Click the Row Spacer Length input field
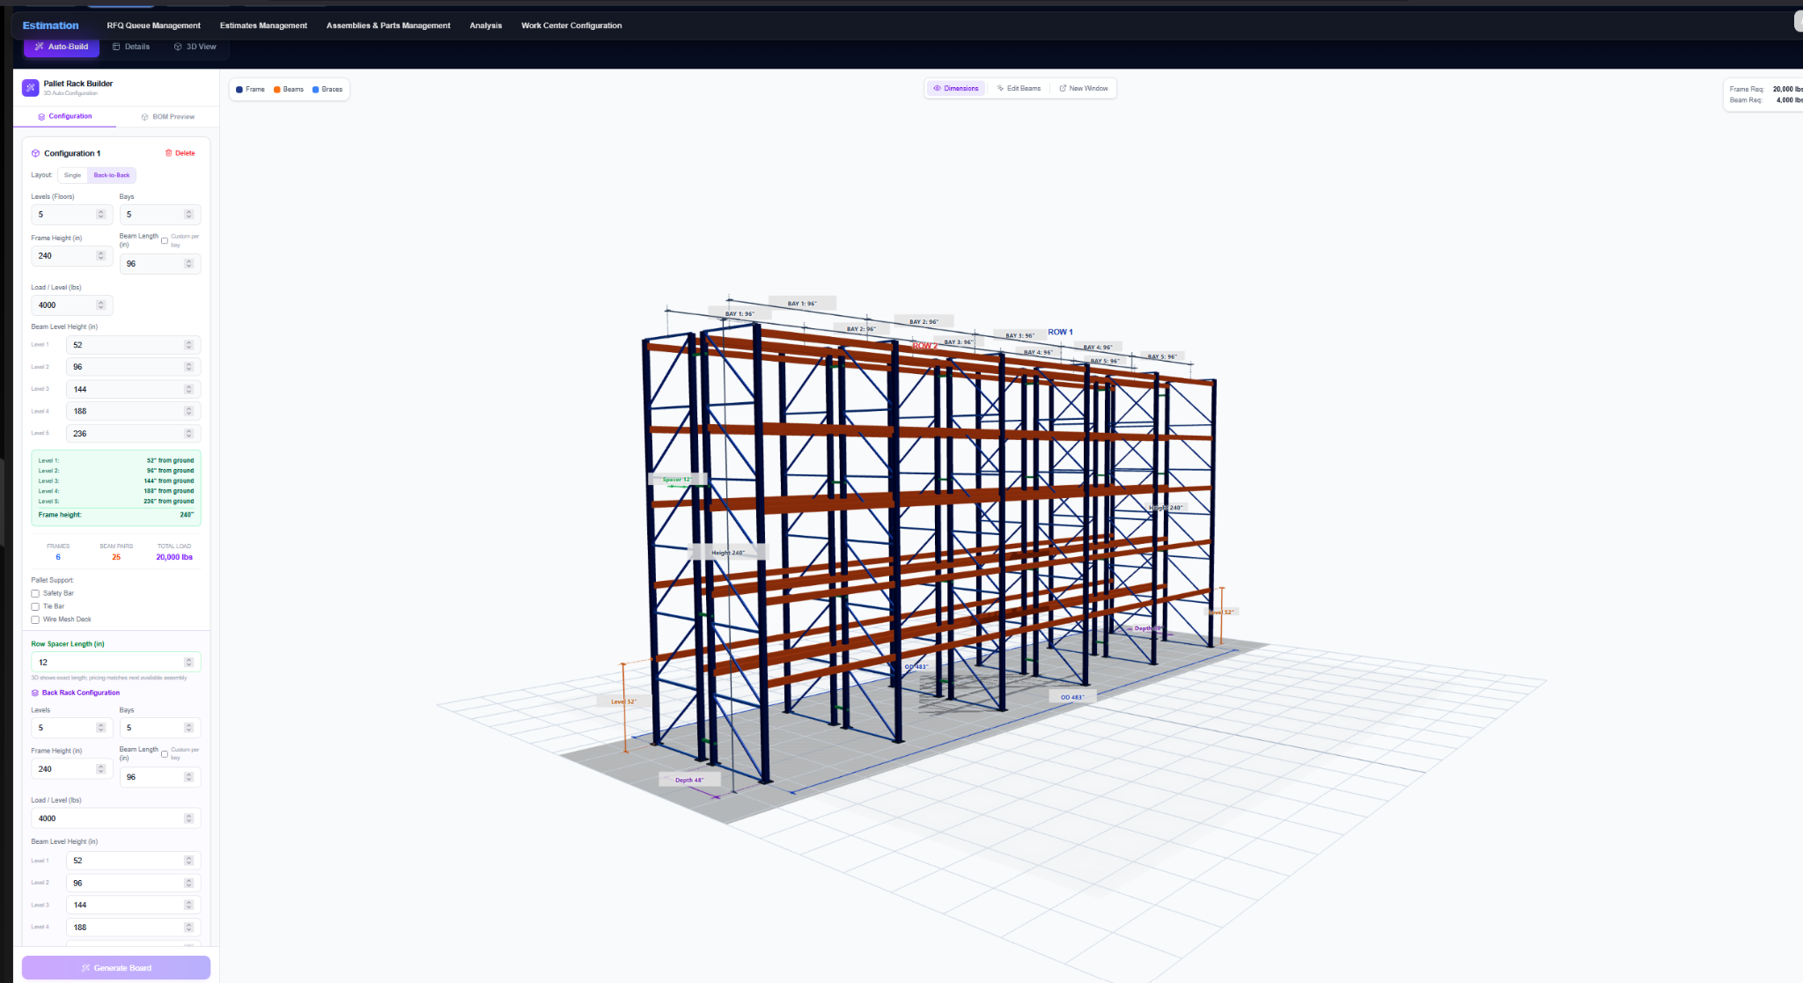The width and height of the screenshot is (1803, 983). coord(115,662)
